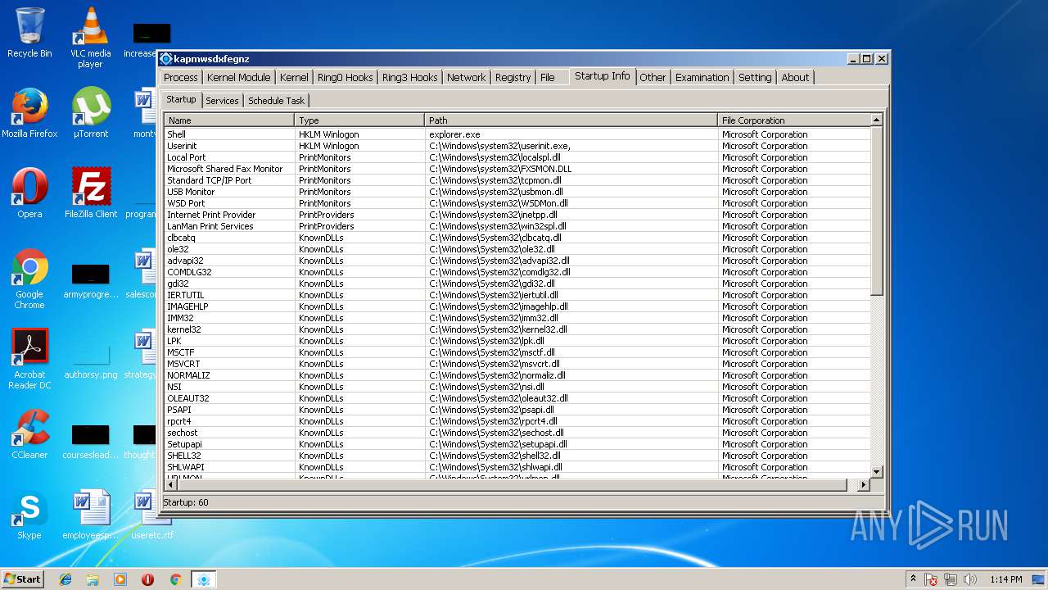Switch to the Kernel Module tab
Viewport: 1048px width, 590px height.
[238, 77]
